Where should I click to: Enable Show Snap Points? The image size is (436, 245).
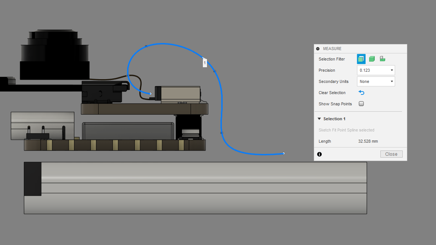(x=361, y=103)
